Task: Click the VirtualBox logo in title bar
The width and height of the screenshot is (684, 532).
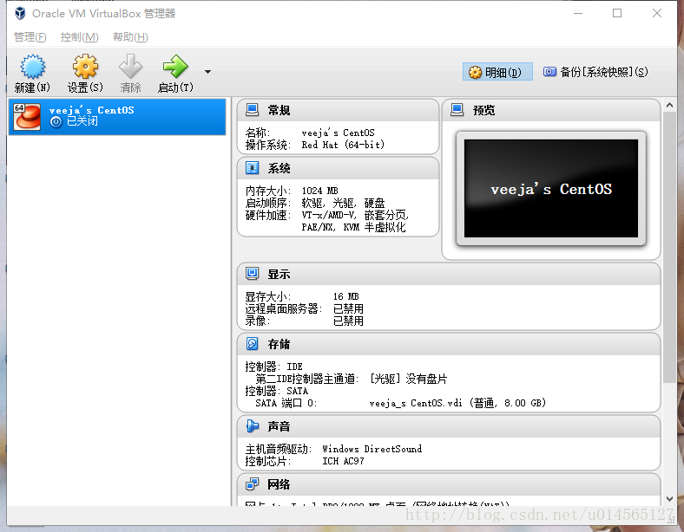Action: pyautogui.click(x=20, y=14)
